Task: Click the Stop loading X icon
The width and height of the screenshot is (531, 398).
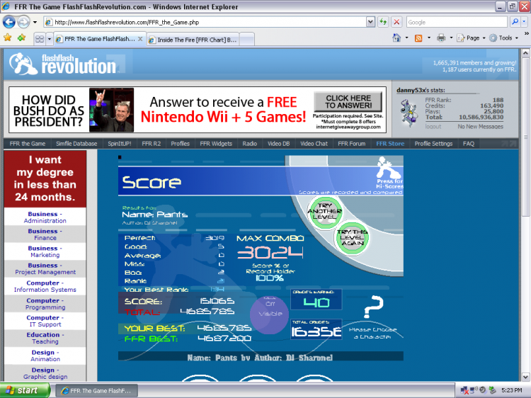Action: [396, 22]
